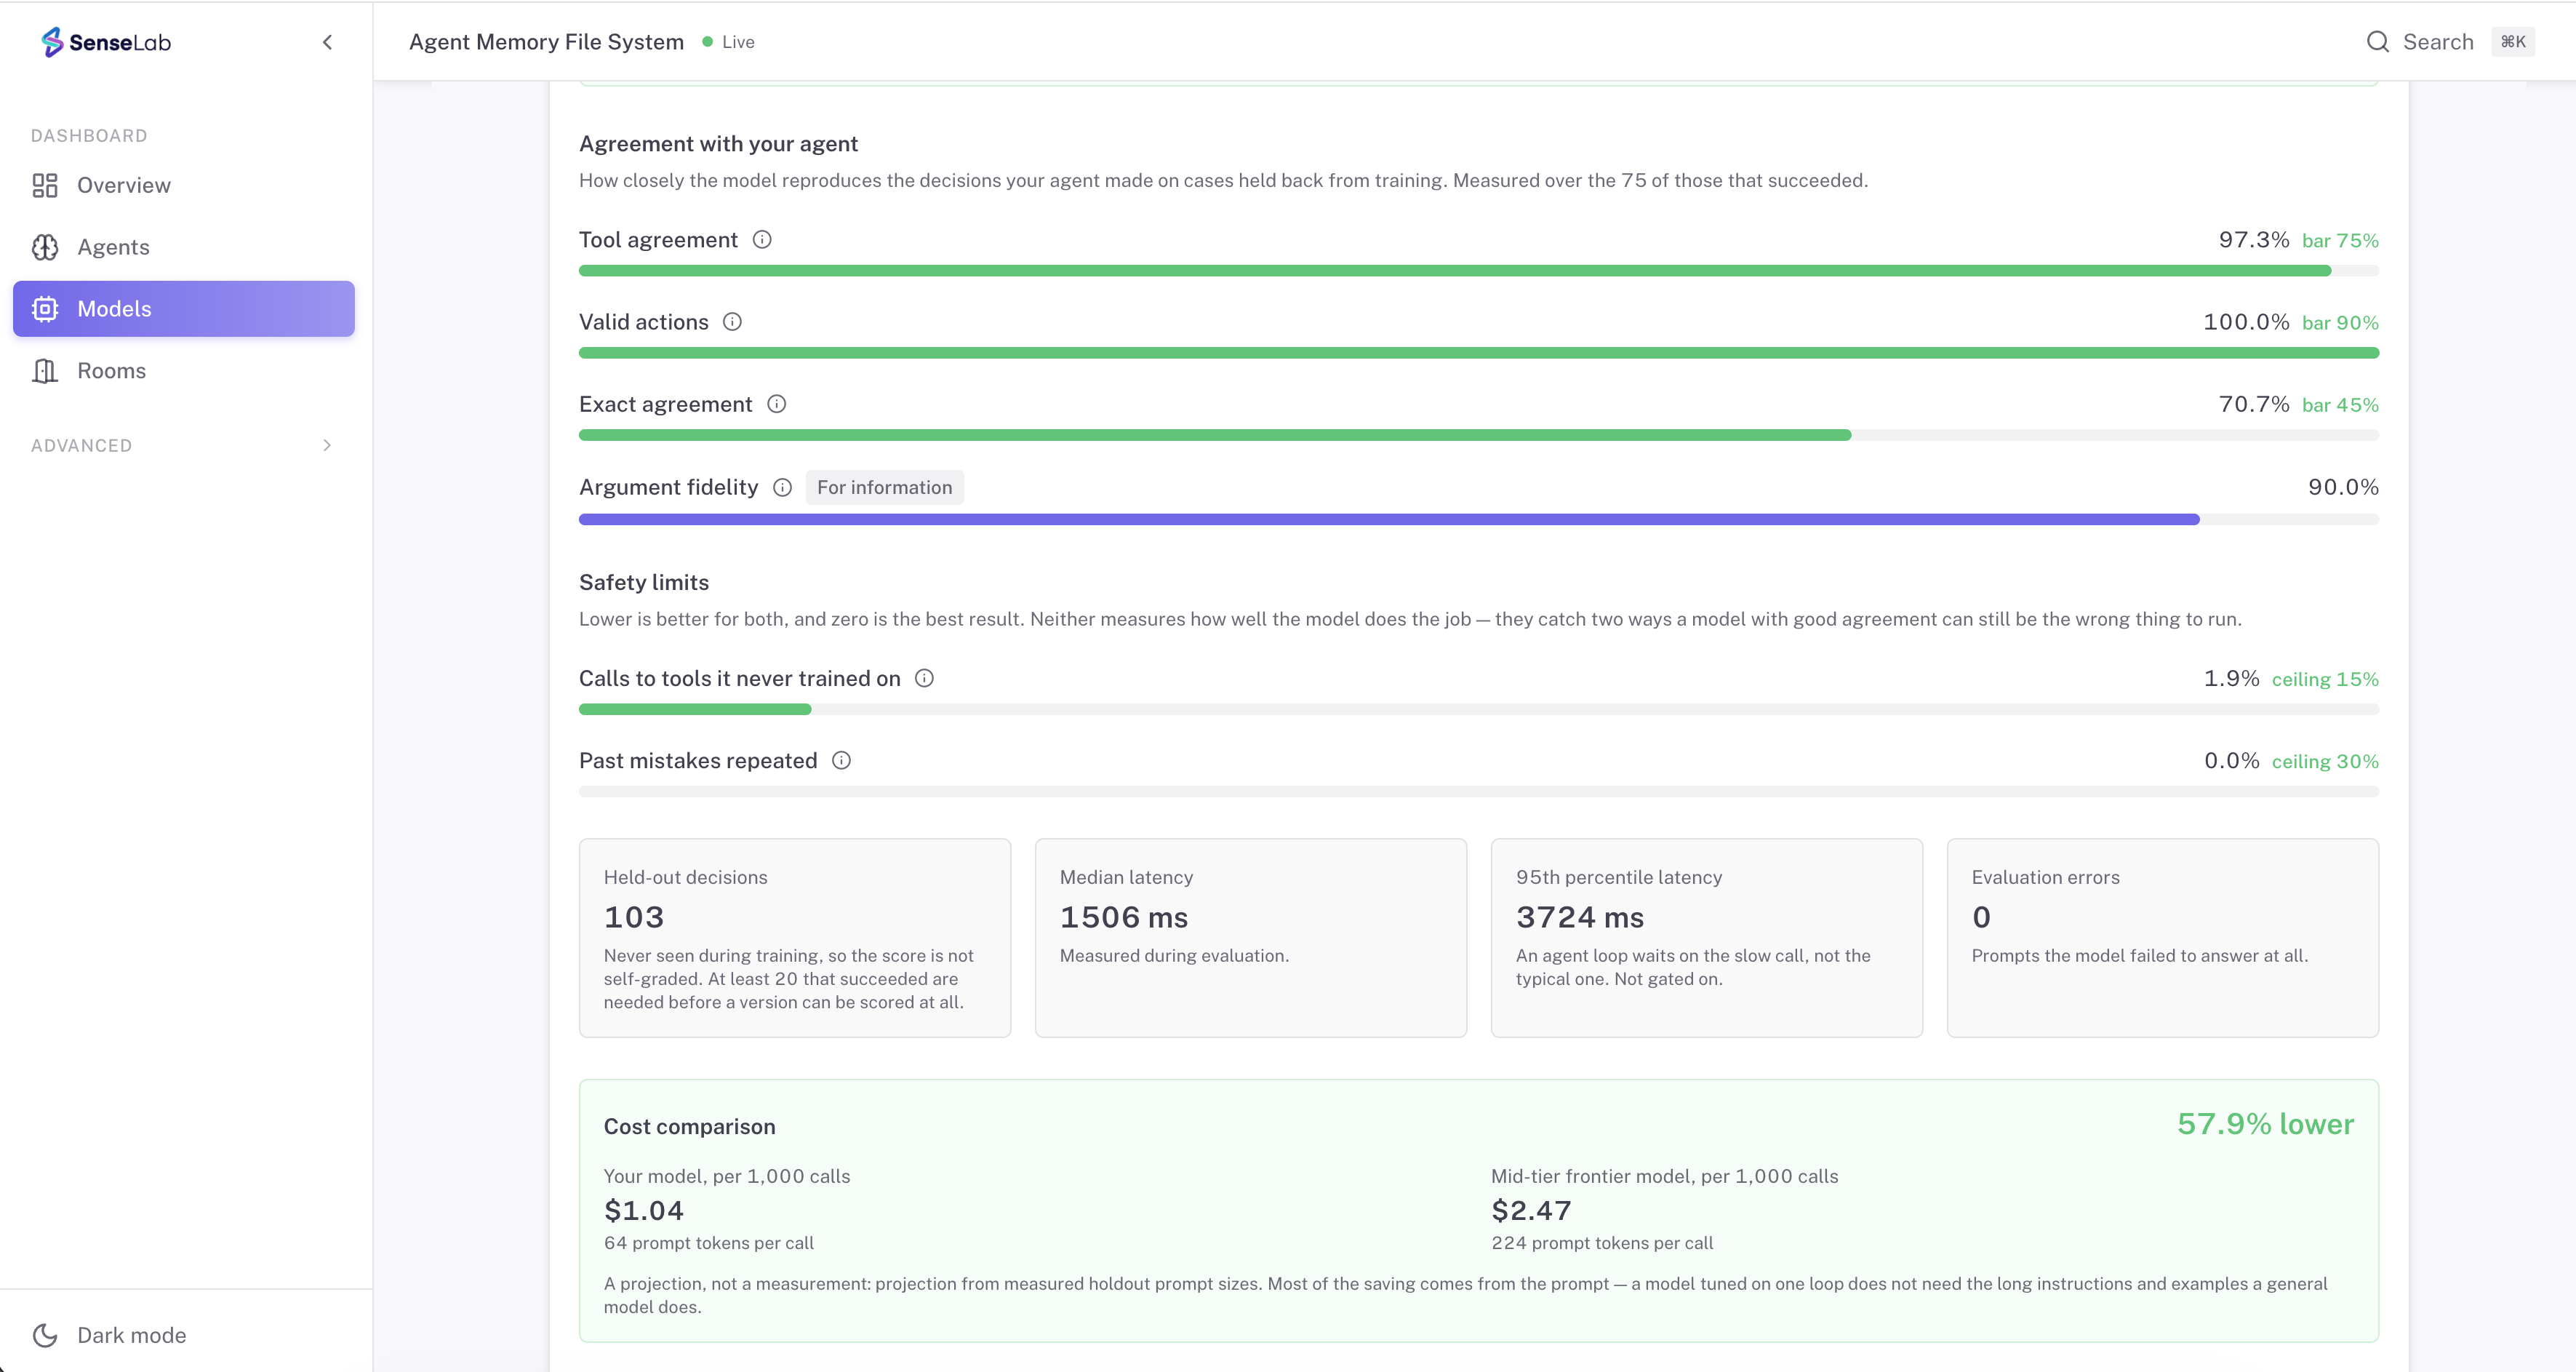
Task: Click the $2.47 frontier model cost
Action: (1531, 1210)
